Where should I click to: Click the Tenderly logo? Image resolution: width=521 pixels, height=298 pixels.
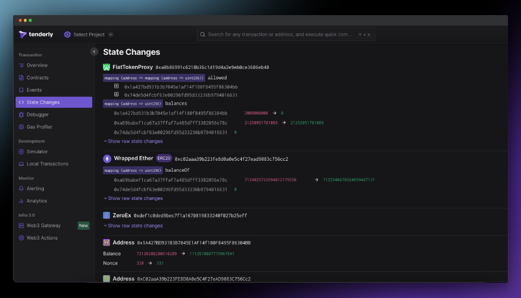pos(36,34)
